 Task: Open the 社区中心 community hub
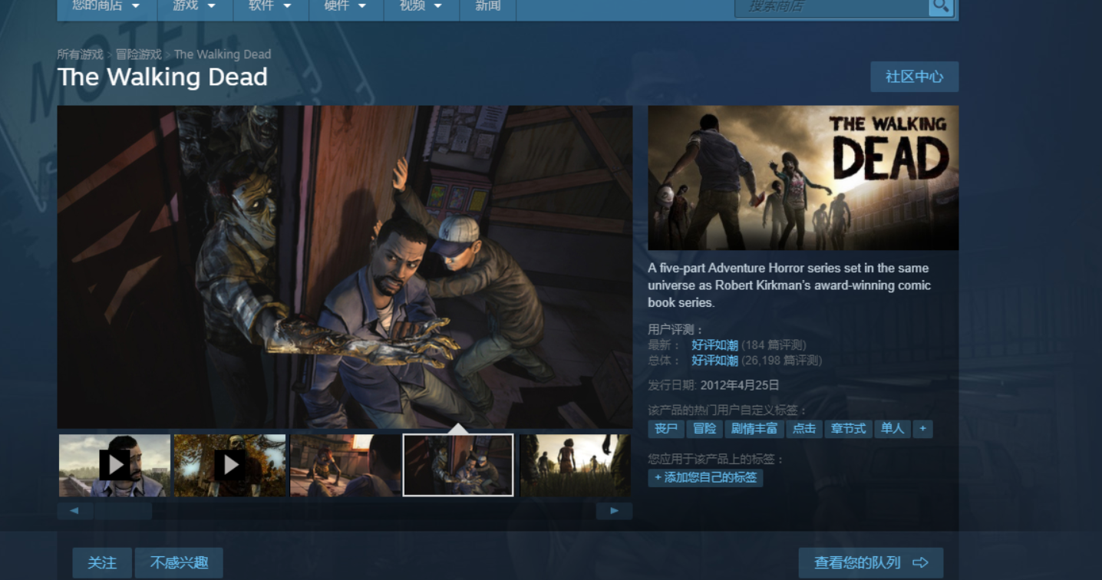coord(914,77)
